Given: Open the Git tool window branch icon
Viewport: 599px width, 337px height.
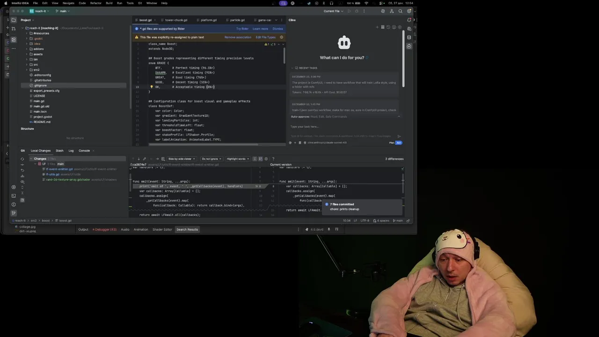Looking at the screenshot, I should [14, 213].
